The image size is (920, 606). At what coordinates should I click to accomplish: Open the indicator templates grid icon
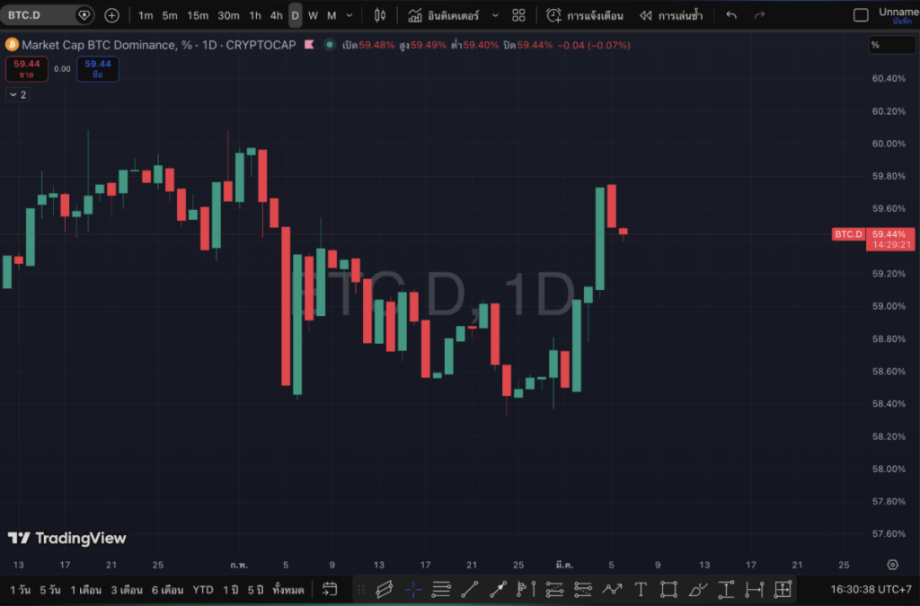518,15
